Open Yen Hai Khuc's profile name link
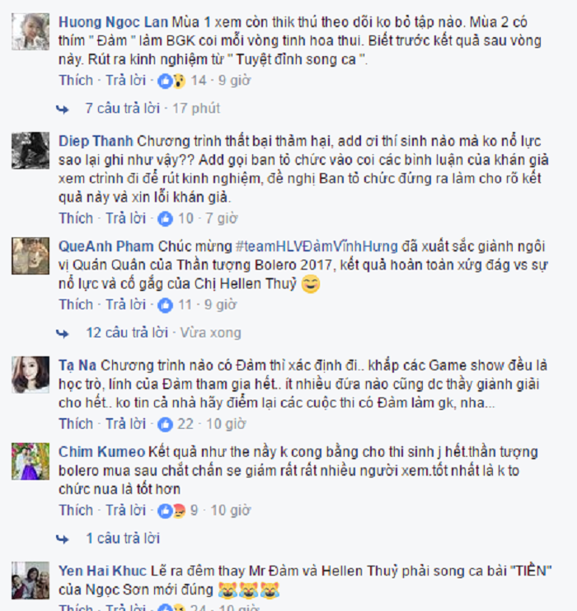 tap(102, 571)
